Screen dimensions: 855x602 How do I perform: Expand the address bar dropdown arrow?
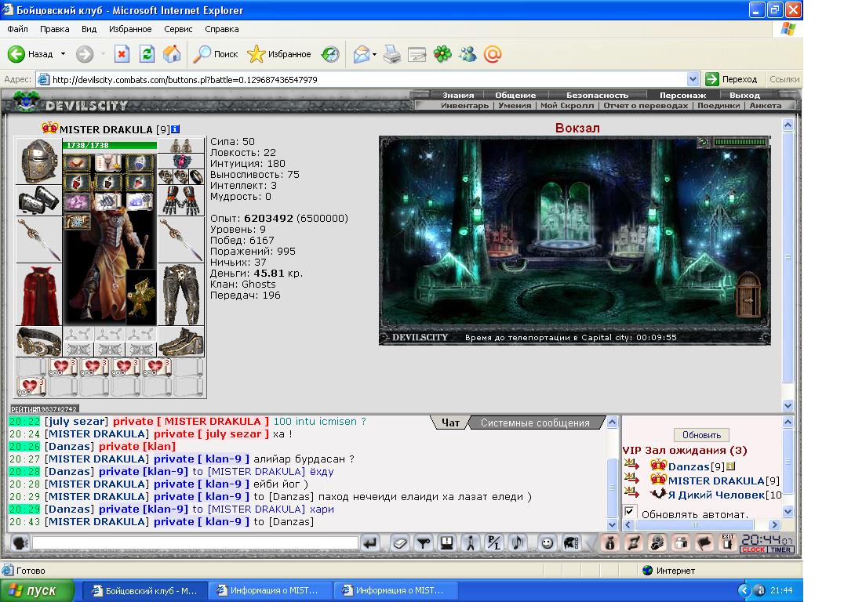click(693, 79)
